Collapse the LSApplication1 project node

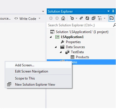(51, 37)
